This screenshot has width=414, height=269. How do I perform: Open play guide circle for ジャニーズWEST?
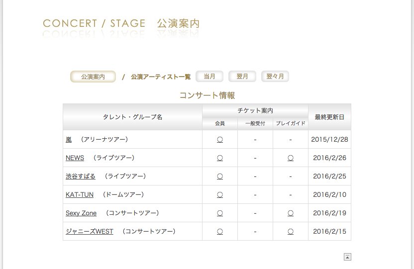coord(291,232)
